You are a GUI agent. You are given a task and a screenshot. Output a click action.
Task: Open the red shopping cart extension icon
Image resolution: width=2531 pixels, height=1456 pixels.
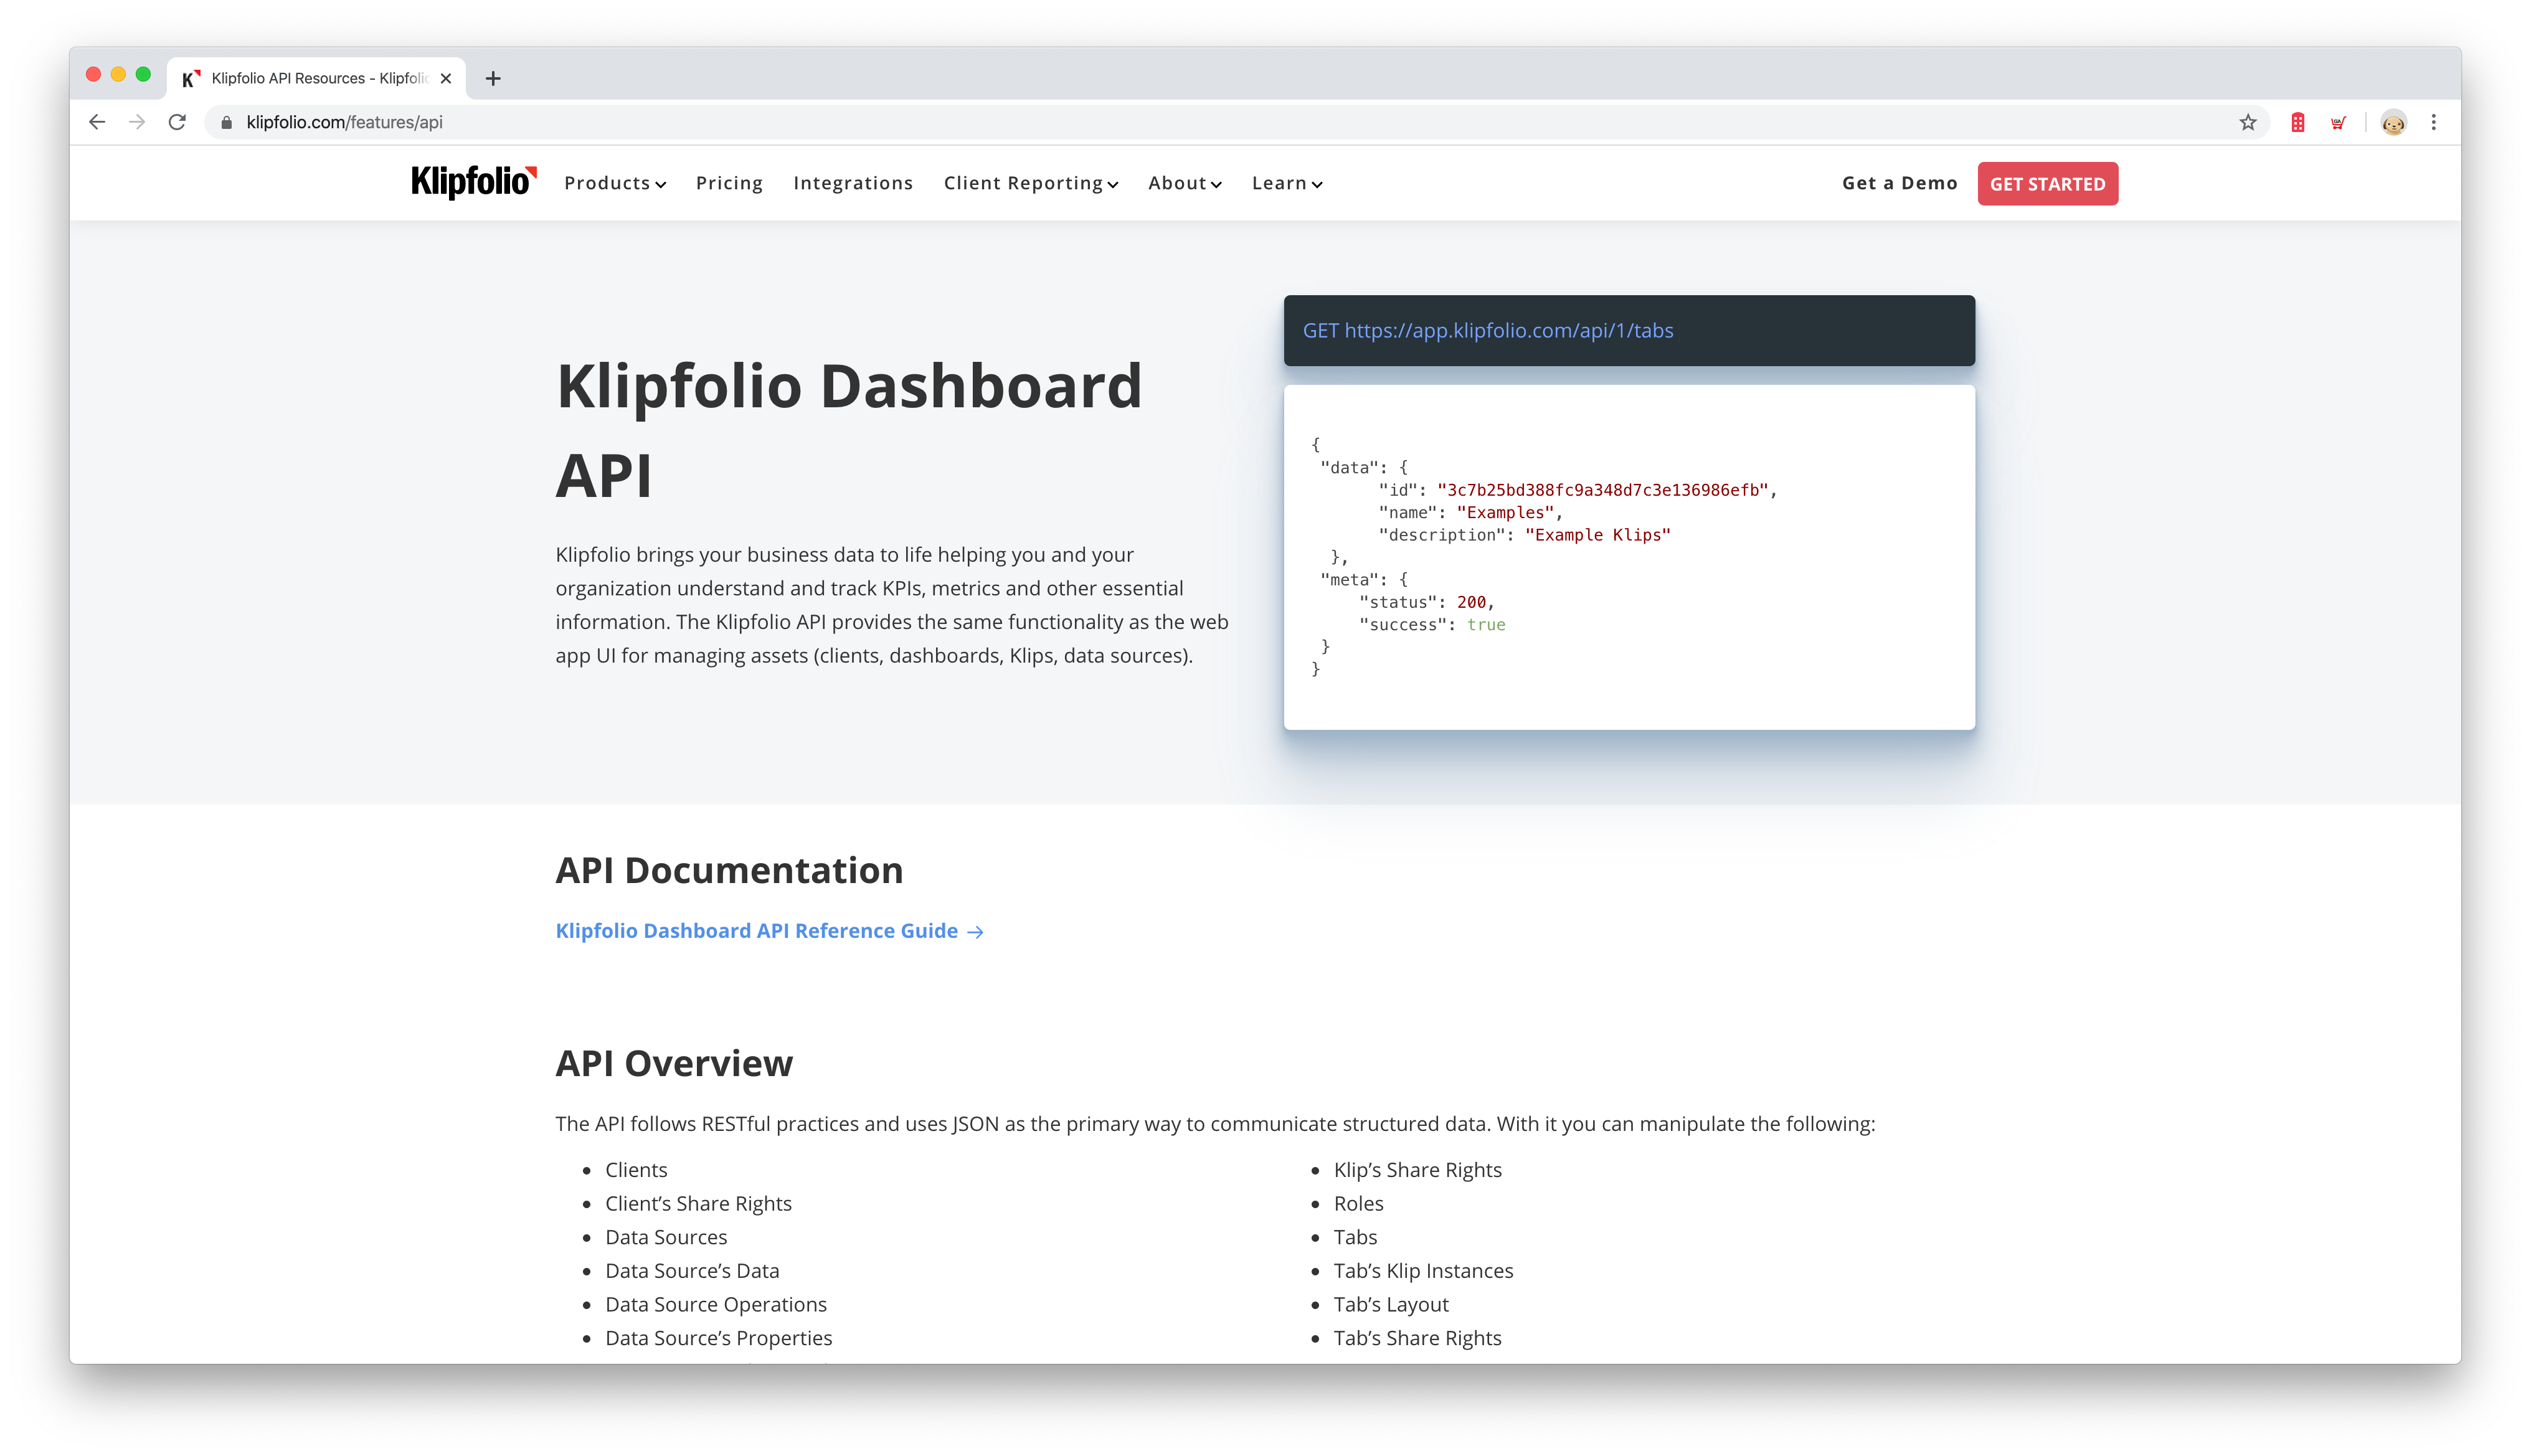click(x=2338, y=122)
